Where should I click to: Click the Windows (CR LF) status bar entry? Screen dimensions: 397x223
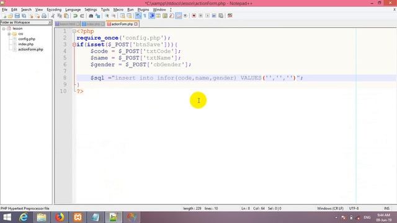click(x=330, y=209)
